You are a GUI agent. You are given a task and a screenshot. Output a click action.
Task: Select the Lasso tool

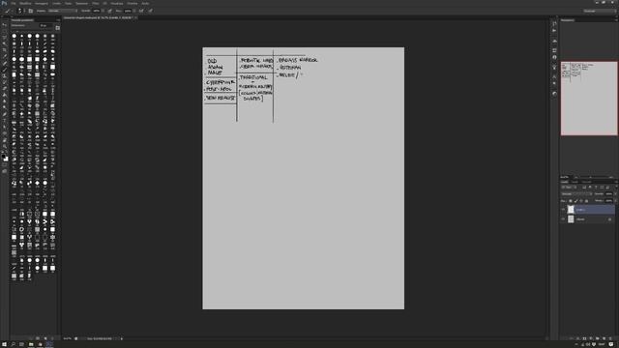[x=4, y=38]
